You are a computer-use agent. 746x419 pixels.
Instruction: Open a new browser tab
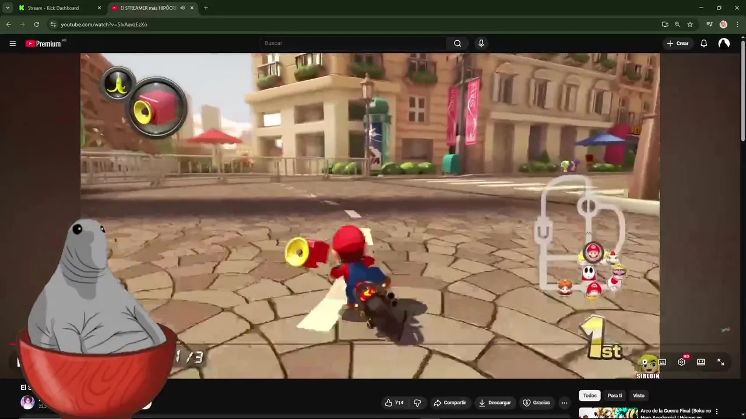pos(206,8)
